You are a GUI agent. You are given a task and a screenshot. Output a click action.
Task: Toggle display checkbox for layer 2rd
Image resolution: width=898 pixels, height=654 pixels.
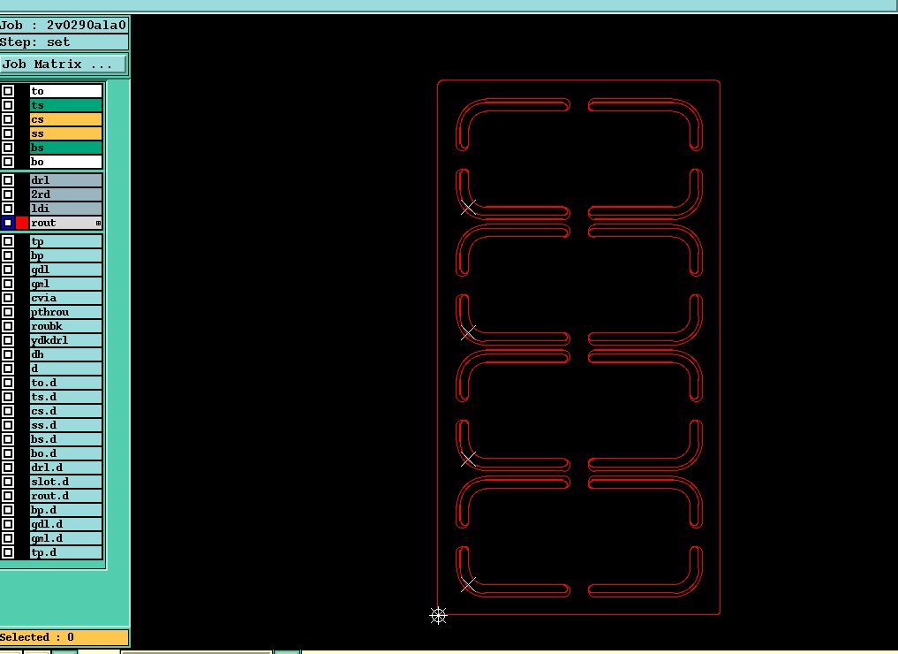[x=8, y=194]
